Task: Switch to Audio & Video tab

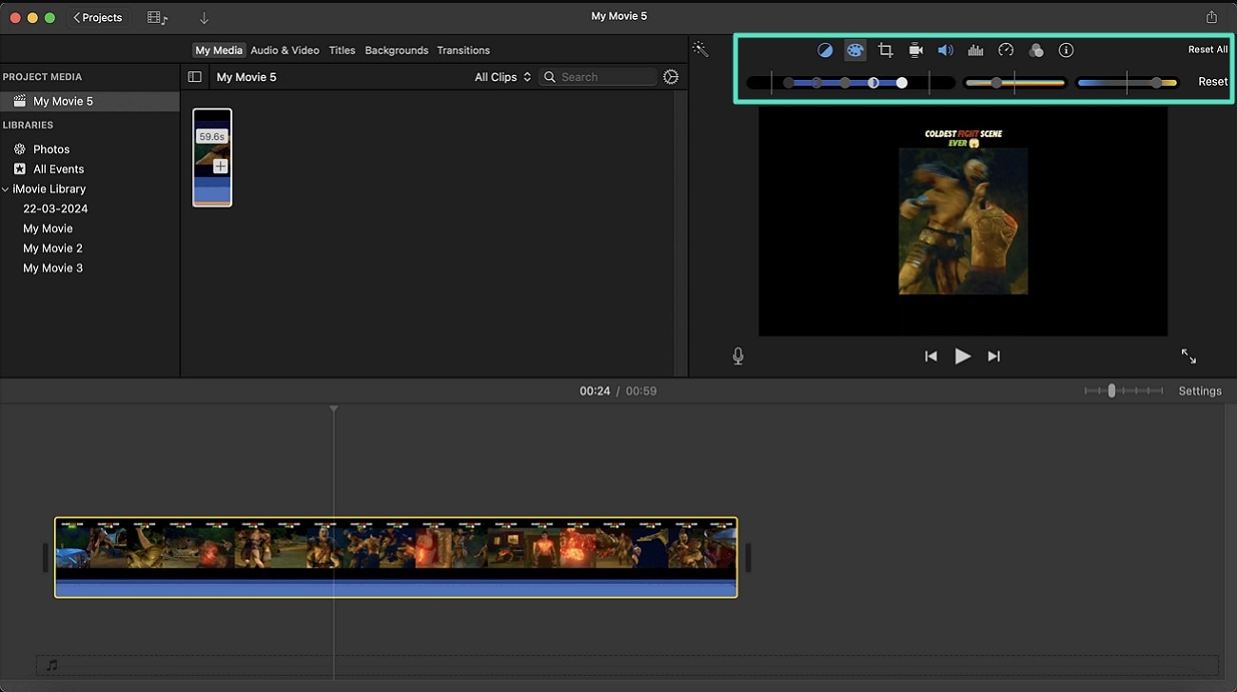Action: pyautogui.click(x=285, y=50)
